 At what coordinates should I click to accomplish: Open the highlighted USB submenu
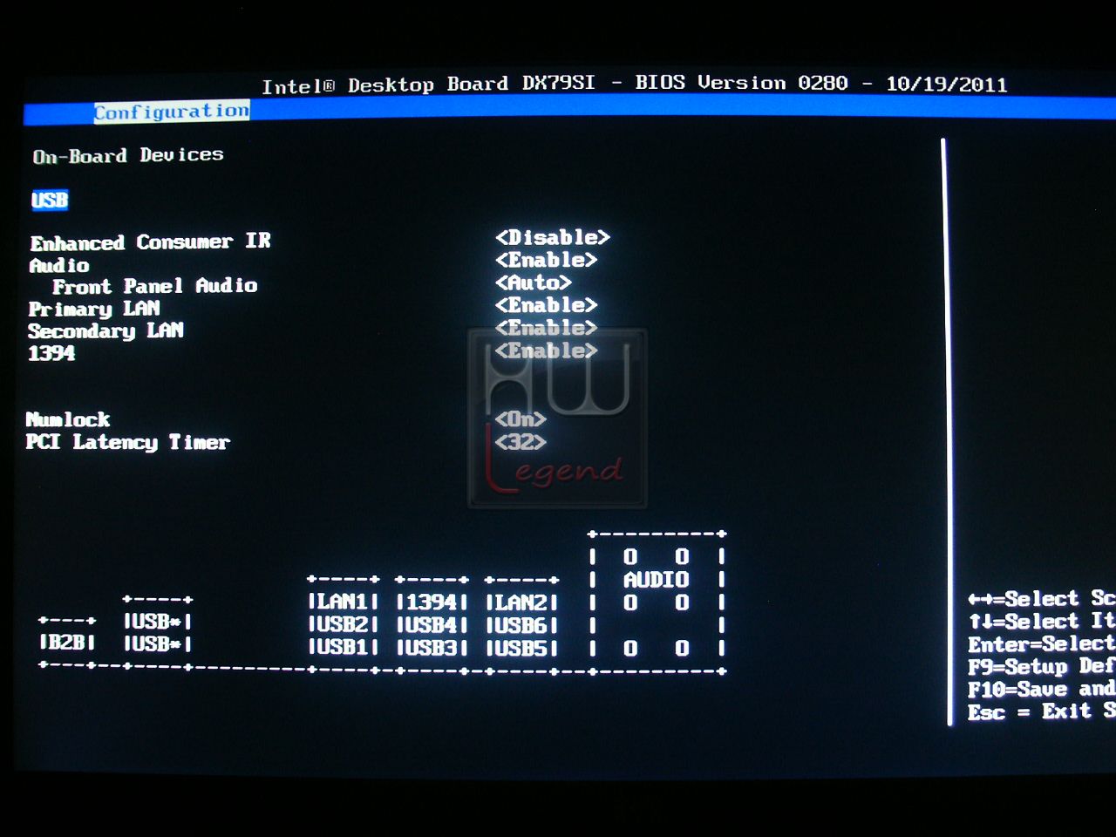tap(50, 200)
